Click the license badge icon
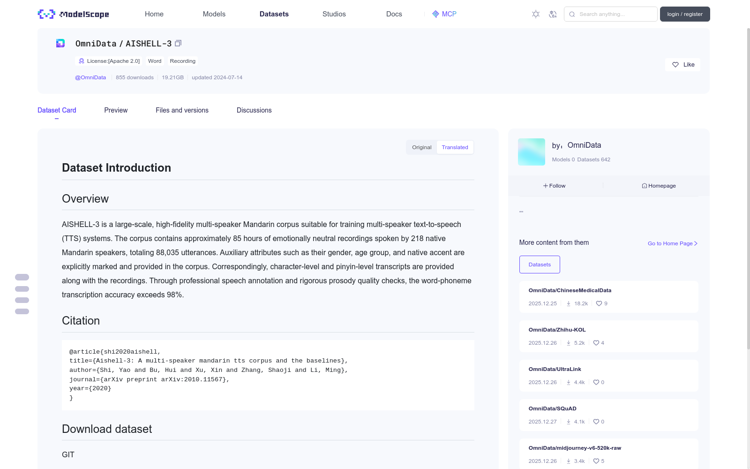This screenshot has width=750, height=469. pos(82,61)
